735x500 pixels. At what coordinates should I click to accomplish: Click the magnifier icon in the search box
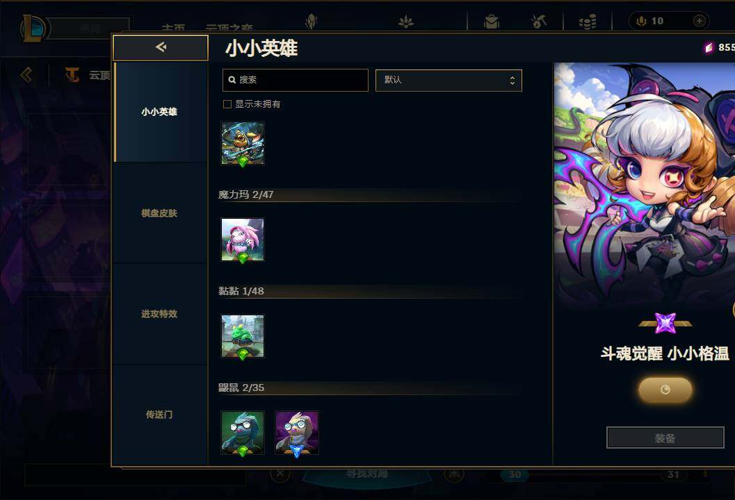232,80
